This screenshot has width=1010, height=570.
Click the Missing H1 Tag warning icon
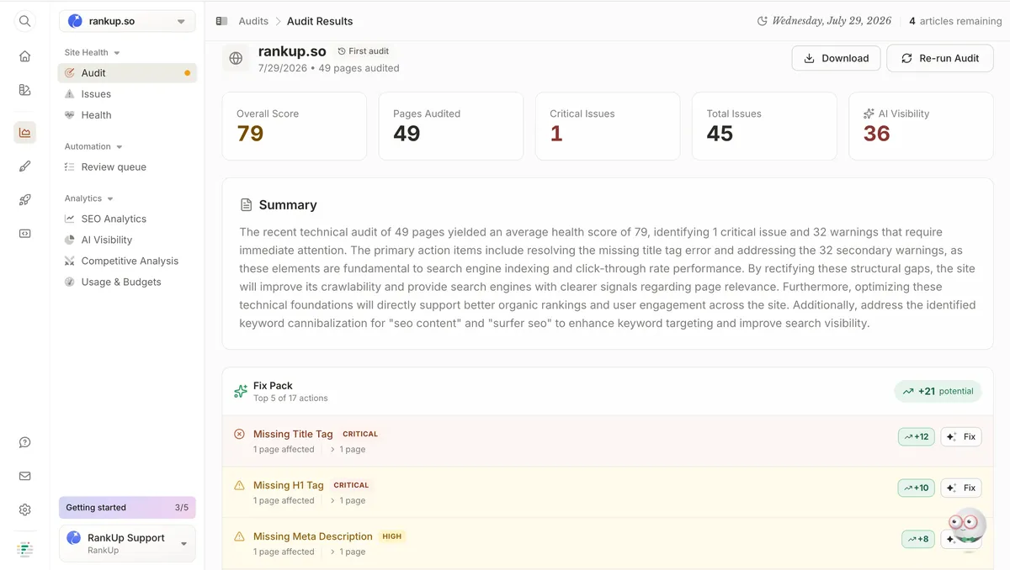click(x=239, y=485)
